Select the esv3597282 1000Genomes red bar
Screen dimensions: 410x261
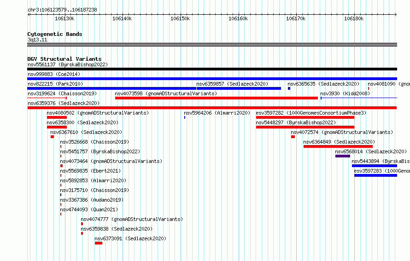coord(305,117)
